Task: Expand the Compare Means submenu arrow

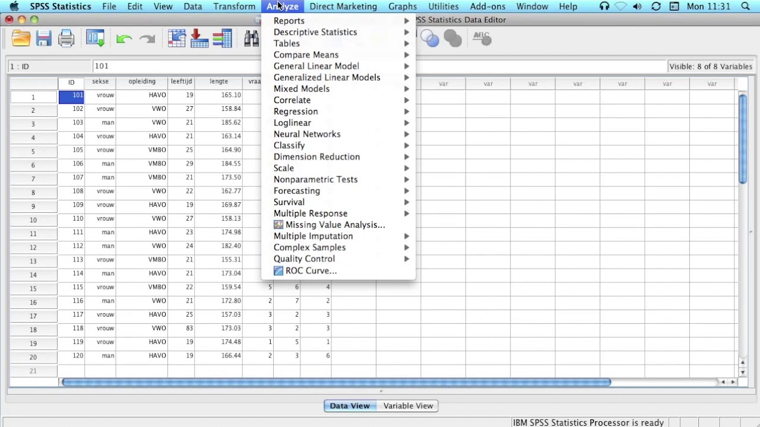Action: pos(407,55)
